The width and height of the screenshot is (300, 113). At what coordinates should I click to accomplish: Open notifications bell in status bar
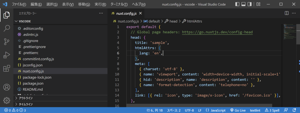click(x=294, y=110)
